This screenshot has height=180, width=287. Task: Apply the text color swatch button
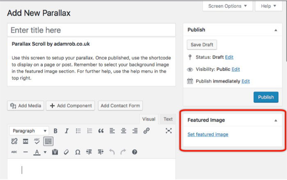tap(37, 152)
